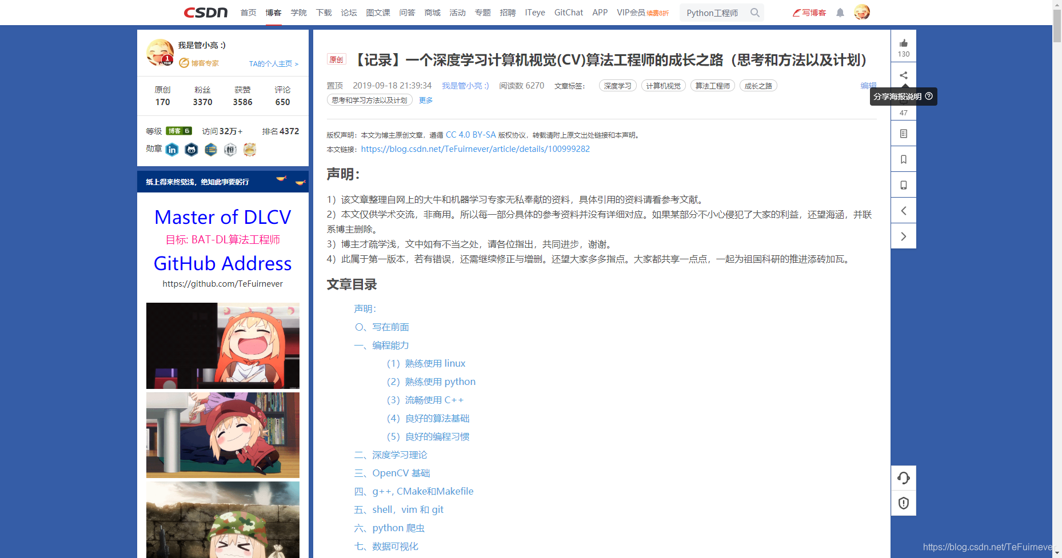Jump to 深度学习理论 section
Screen dimensions: 1062x558
pyautogui.click(x=391, y=455)
